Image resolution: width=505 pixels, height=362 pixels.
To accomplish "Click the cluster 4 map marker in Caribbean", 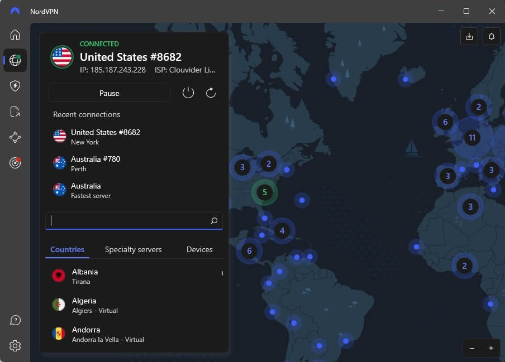I will tap(282, 230).
